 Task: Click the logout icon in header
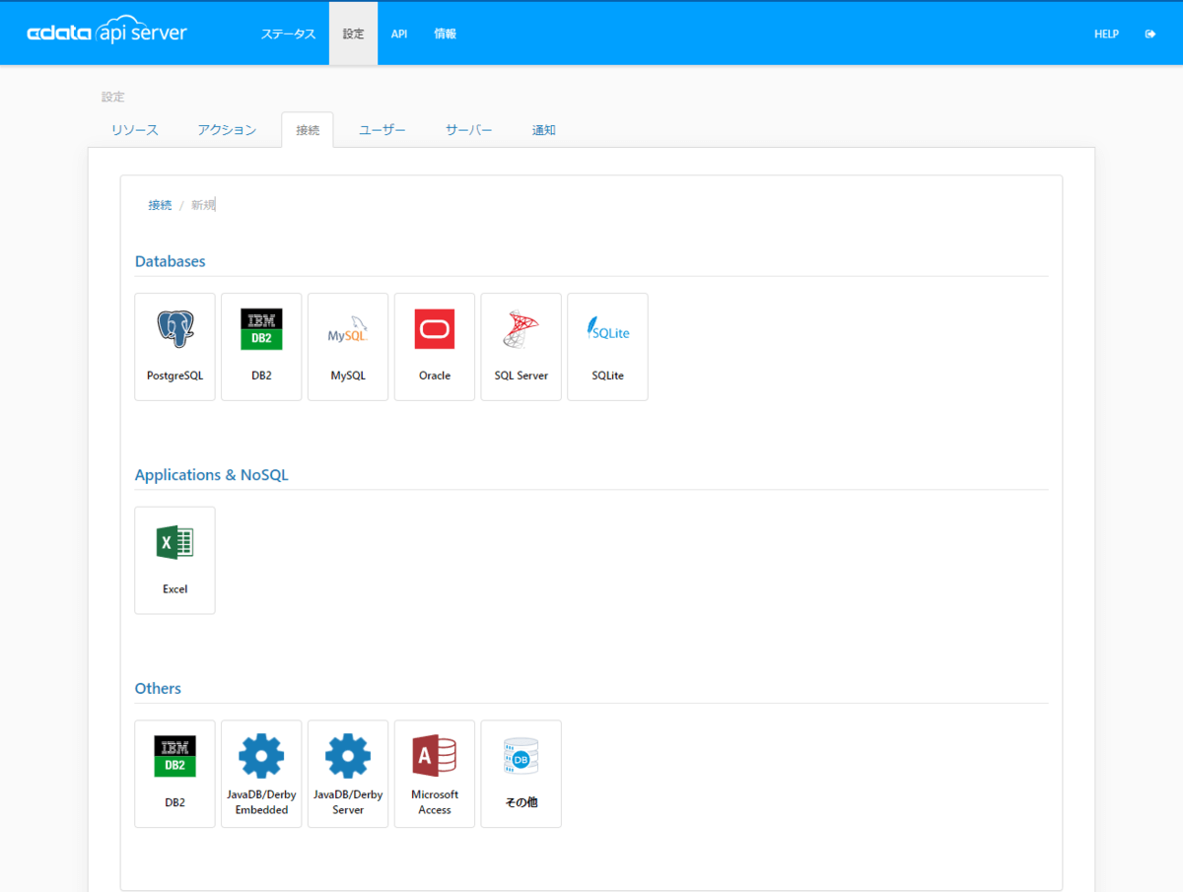pyautogui.click(x=1150, y=34)
